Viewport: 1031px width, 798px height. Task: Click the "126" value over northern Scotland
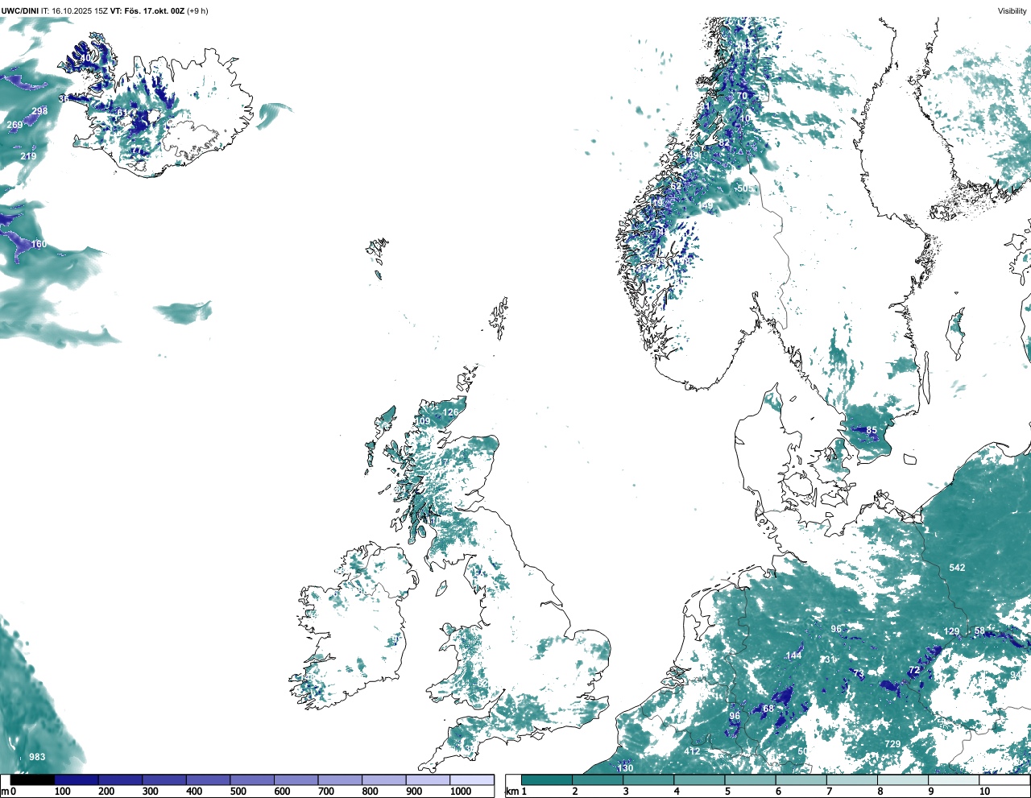pos(450,412)
